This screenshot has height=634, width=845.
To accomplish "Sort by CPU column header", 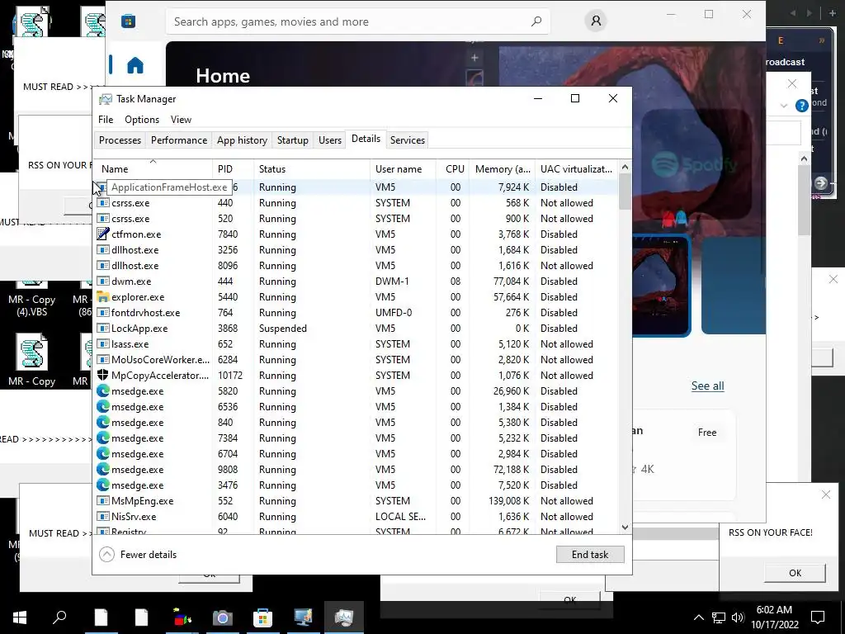I will pyautogui.click(x=453, y=168).
